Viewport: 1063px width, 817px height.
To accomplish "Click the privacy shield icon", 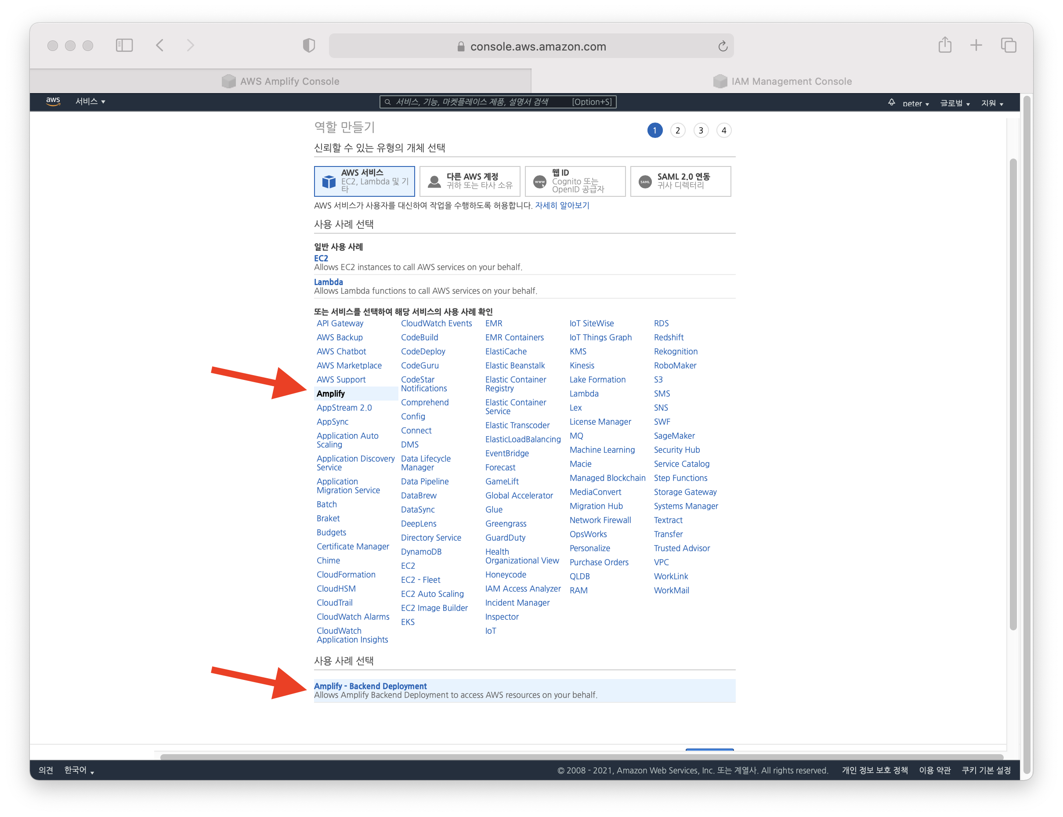I will [309, 46].
